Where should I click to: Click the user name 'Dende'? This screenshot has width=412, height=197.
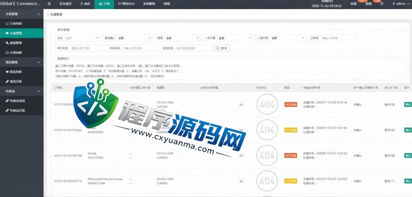point(92,154)
